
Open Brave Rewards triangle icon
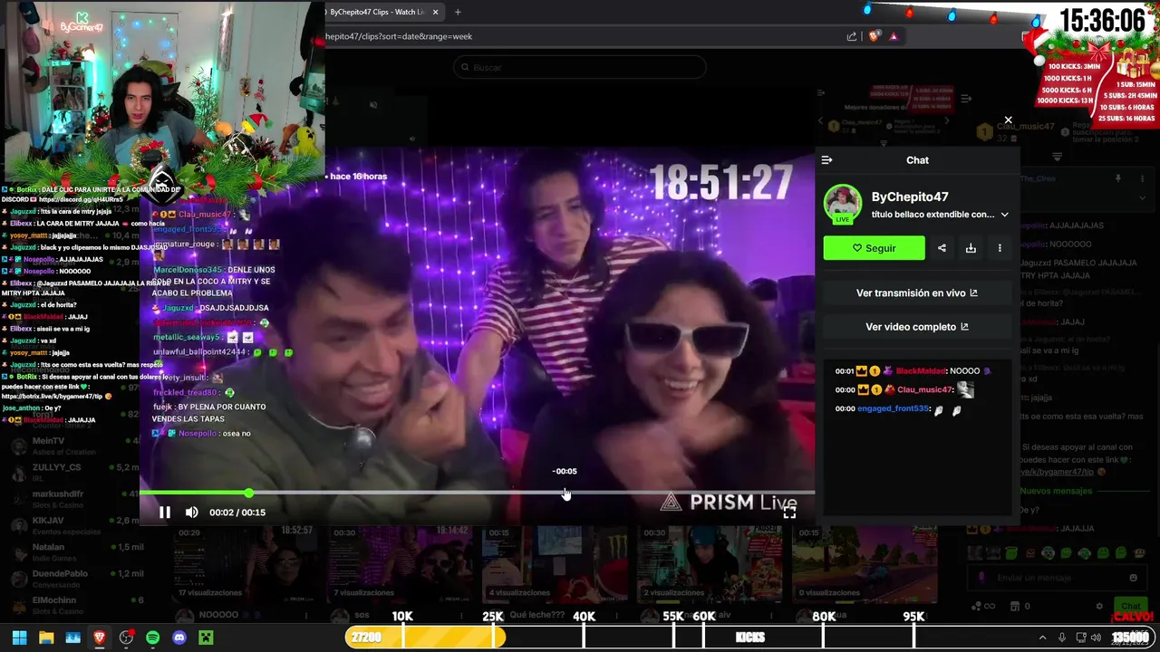coord(894,36)
